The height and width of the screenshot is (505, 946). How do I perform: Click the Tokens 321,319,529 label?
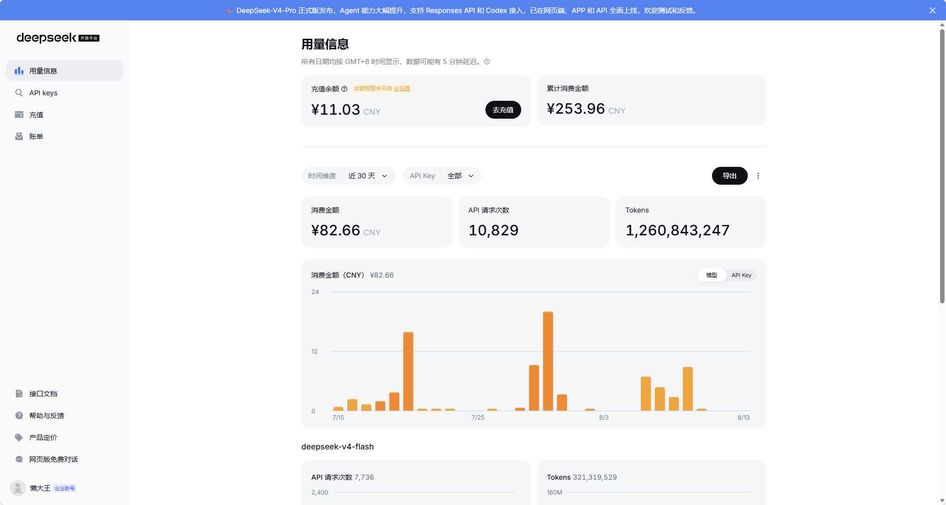[582, 477]
